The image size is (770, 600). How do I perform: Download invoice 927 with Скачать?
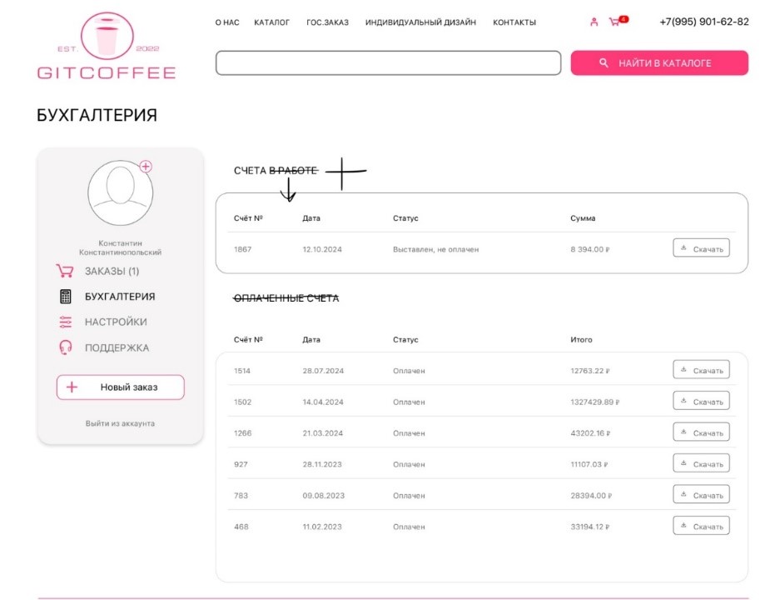[701, 464]
